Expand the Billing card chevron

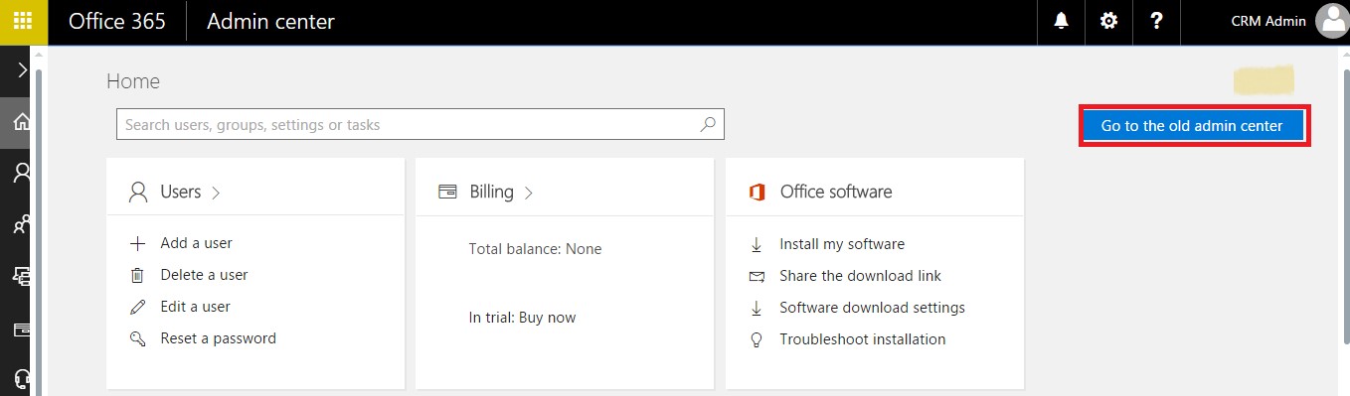click(529, 194)
